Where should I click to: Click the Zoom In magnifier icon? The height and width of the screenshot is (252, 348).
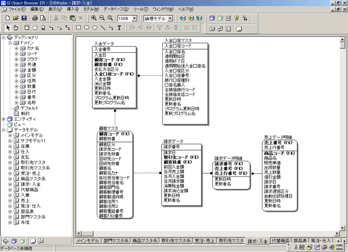pyautogui.click(x=94, y=18)
